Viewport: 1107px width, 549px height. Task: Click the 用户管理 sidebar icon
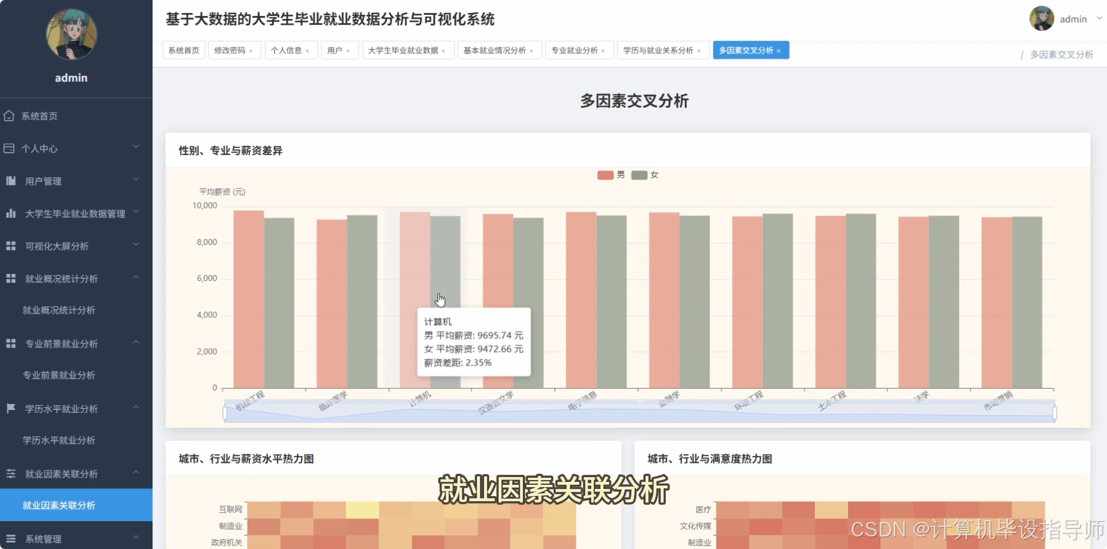click(10, 181)
